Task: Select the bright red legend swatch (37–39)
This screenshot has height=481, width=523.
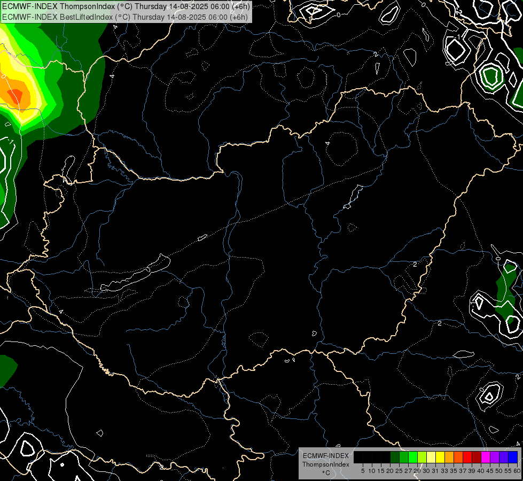Action: [x=467, y=457]
